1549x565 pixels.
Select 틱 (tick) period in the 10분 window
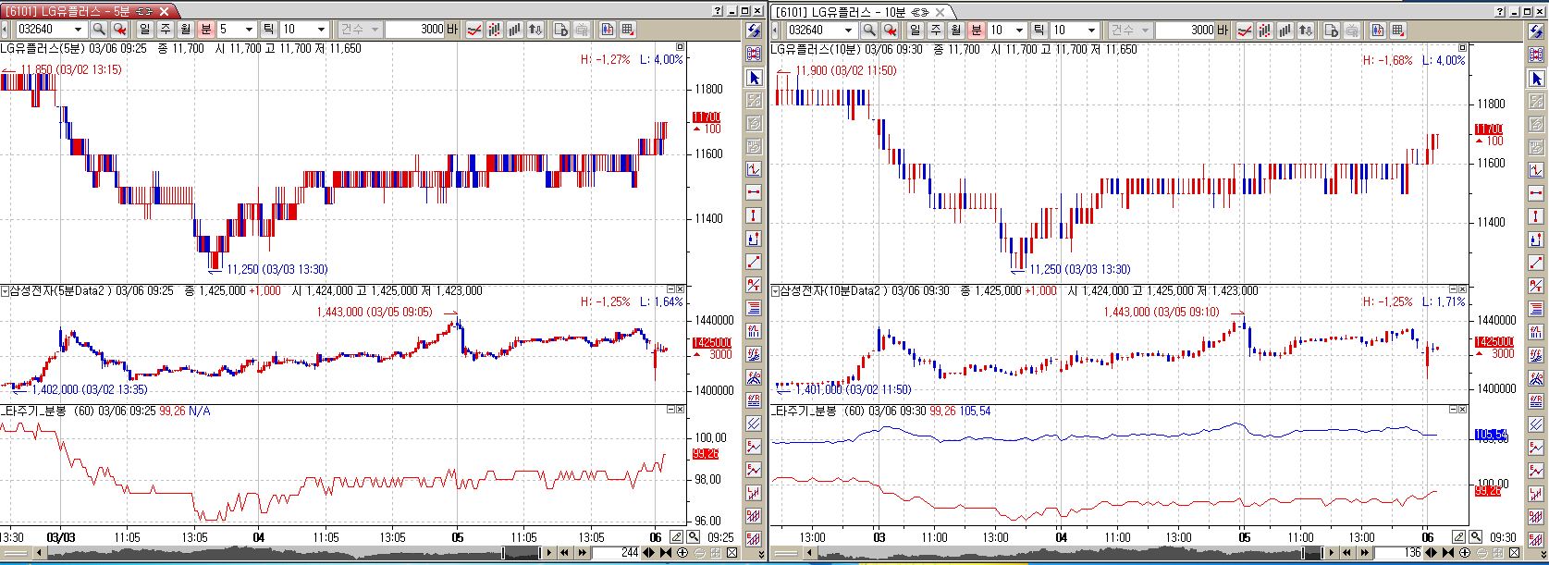point(1039,30)
